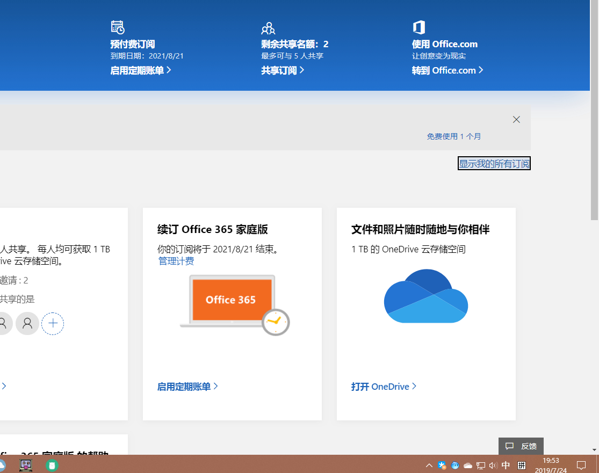Click the 续订 Office 365 家庭版 heading
The width and height of the screenshot is (599, 473).
(x=212, y=229)
